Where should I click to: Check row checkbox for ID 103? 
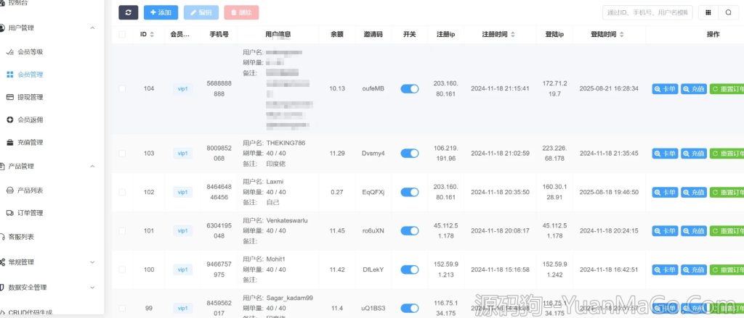pyautogui.click(x=122, y=154)
